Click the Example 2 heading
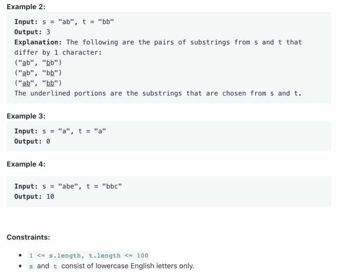The height and width of the screenshot is (280, 337). click(26, 7)
